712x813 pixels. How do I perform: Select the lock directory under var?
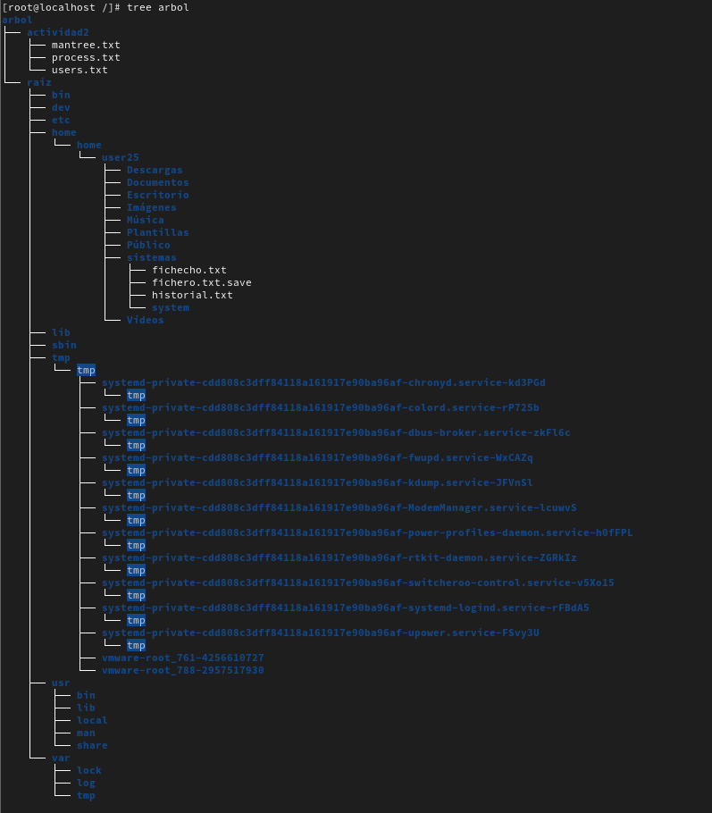[x=88, y=770]
